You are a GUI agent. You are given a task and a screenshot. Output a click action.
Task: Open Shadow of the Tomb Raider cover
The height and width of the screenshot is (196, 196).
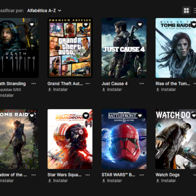coord(19,139)
